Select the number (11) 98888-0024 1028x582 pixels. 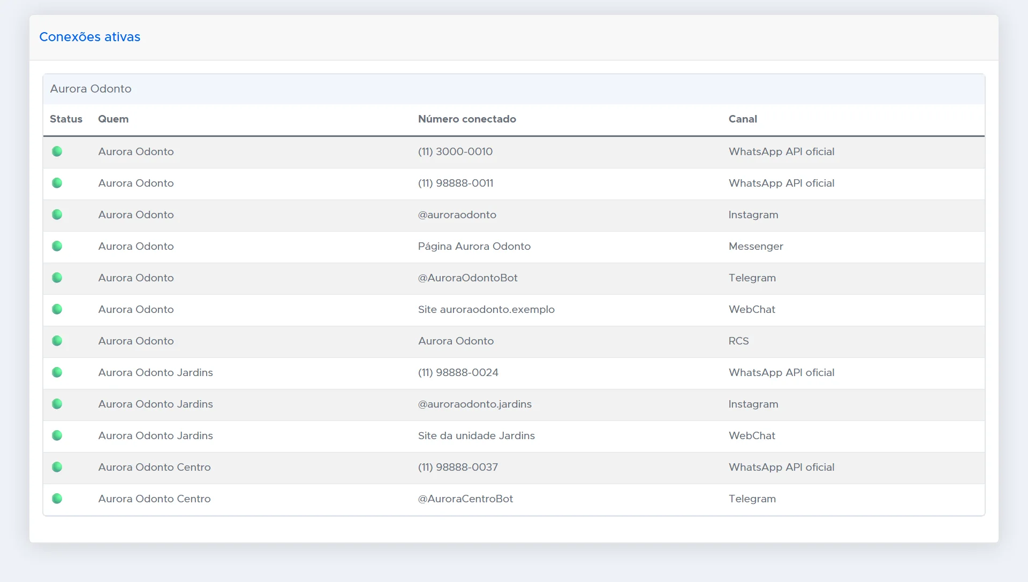coord(458,372)
